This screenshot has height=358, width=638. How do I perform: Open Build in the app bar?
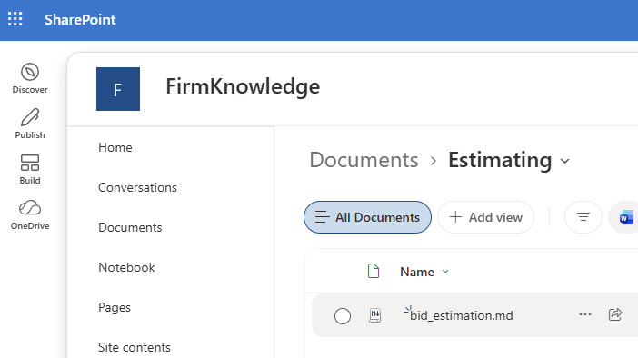click(x=30, y=170)
